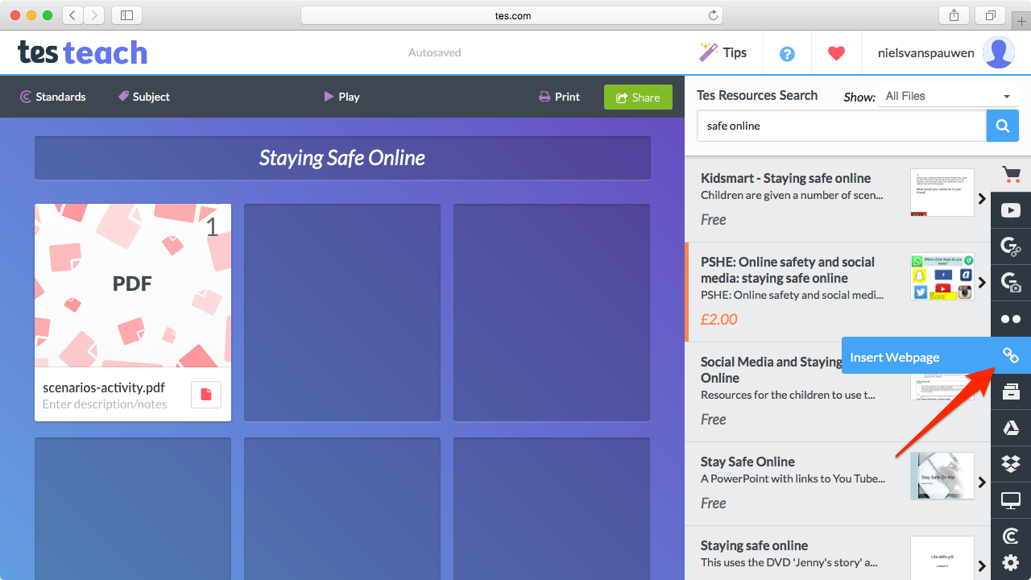Expand the PSHE Online safety result chevron

pyautogui.click(x=982, y=283)
